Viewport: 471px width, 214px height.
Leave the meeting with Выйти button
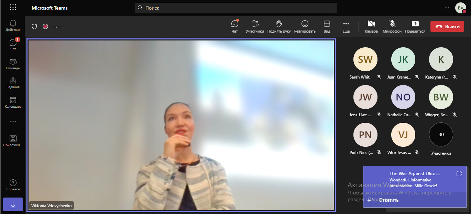447,26
